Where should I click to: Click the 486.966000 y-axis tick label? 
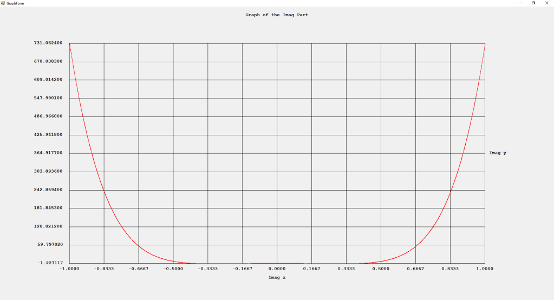48,116
